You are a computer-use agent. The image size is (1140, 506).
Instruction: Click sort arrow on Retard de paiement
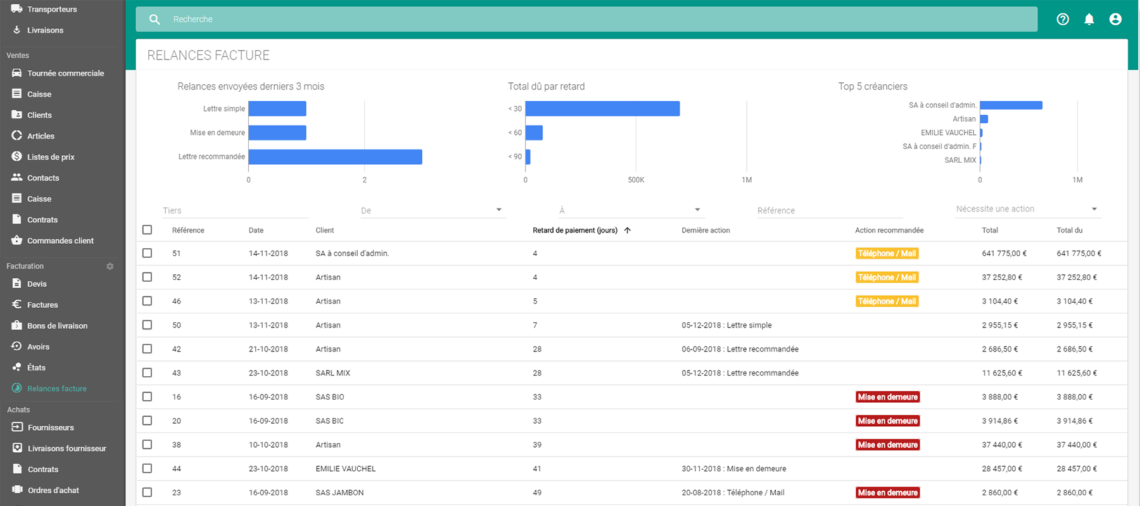pos(628,231)
